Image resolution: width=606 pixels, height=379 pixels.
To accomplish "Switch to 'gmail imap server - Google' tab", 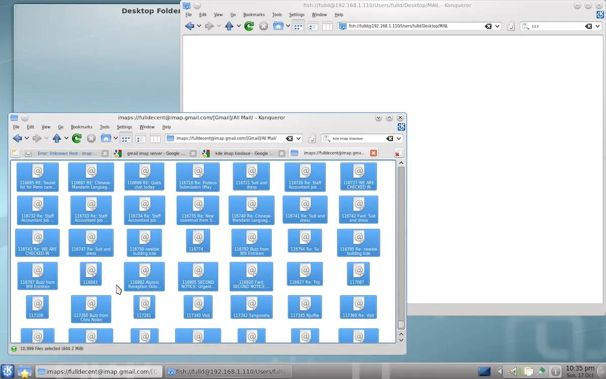I will tap(155, 153).
